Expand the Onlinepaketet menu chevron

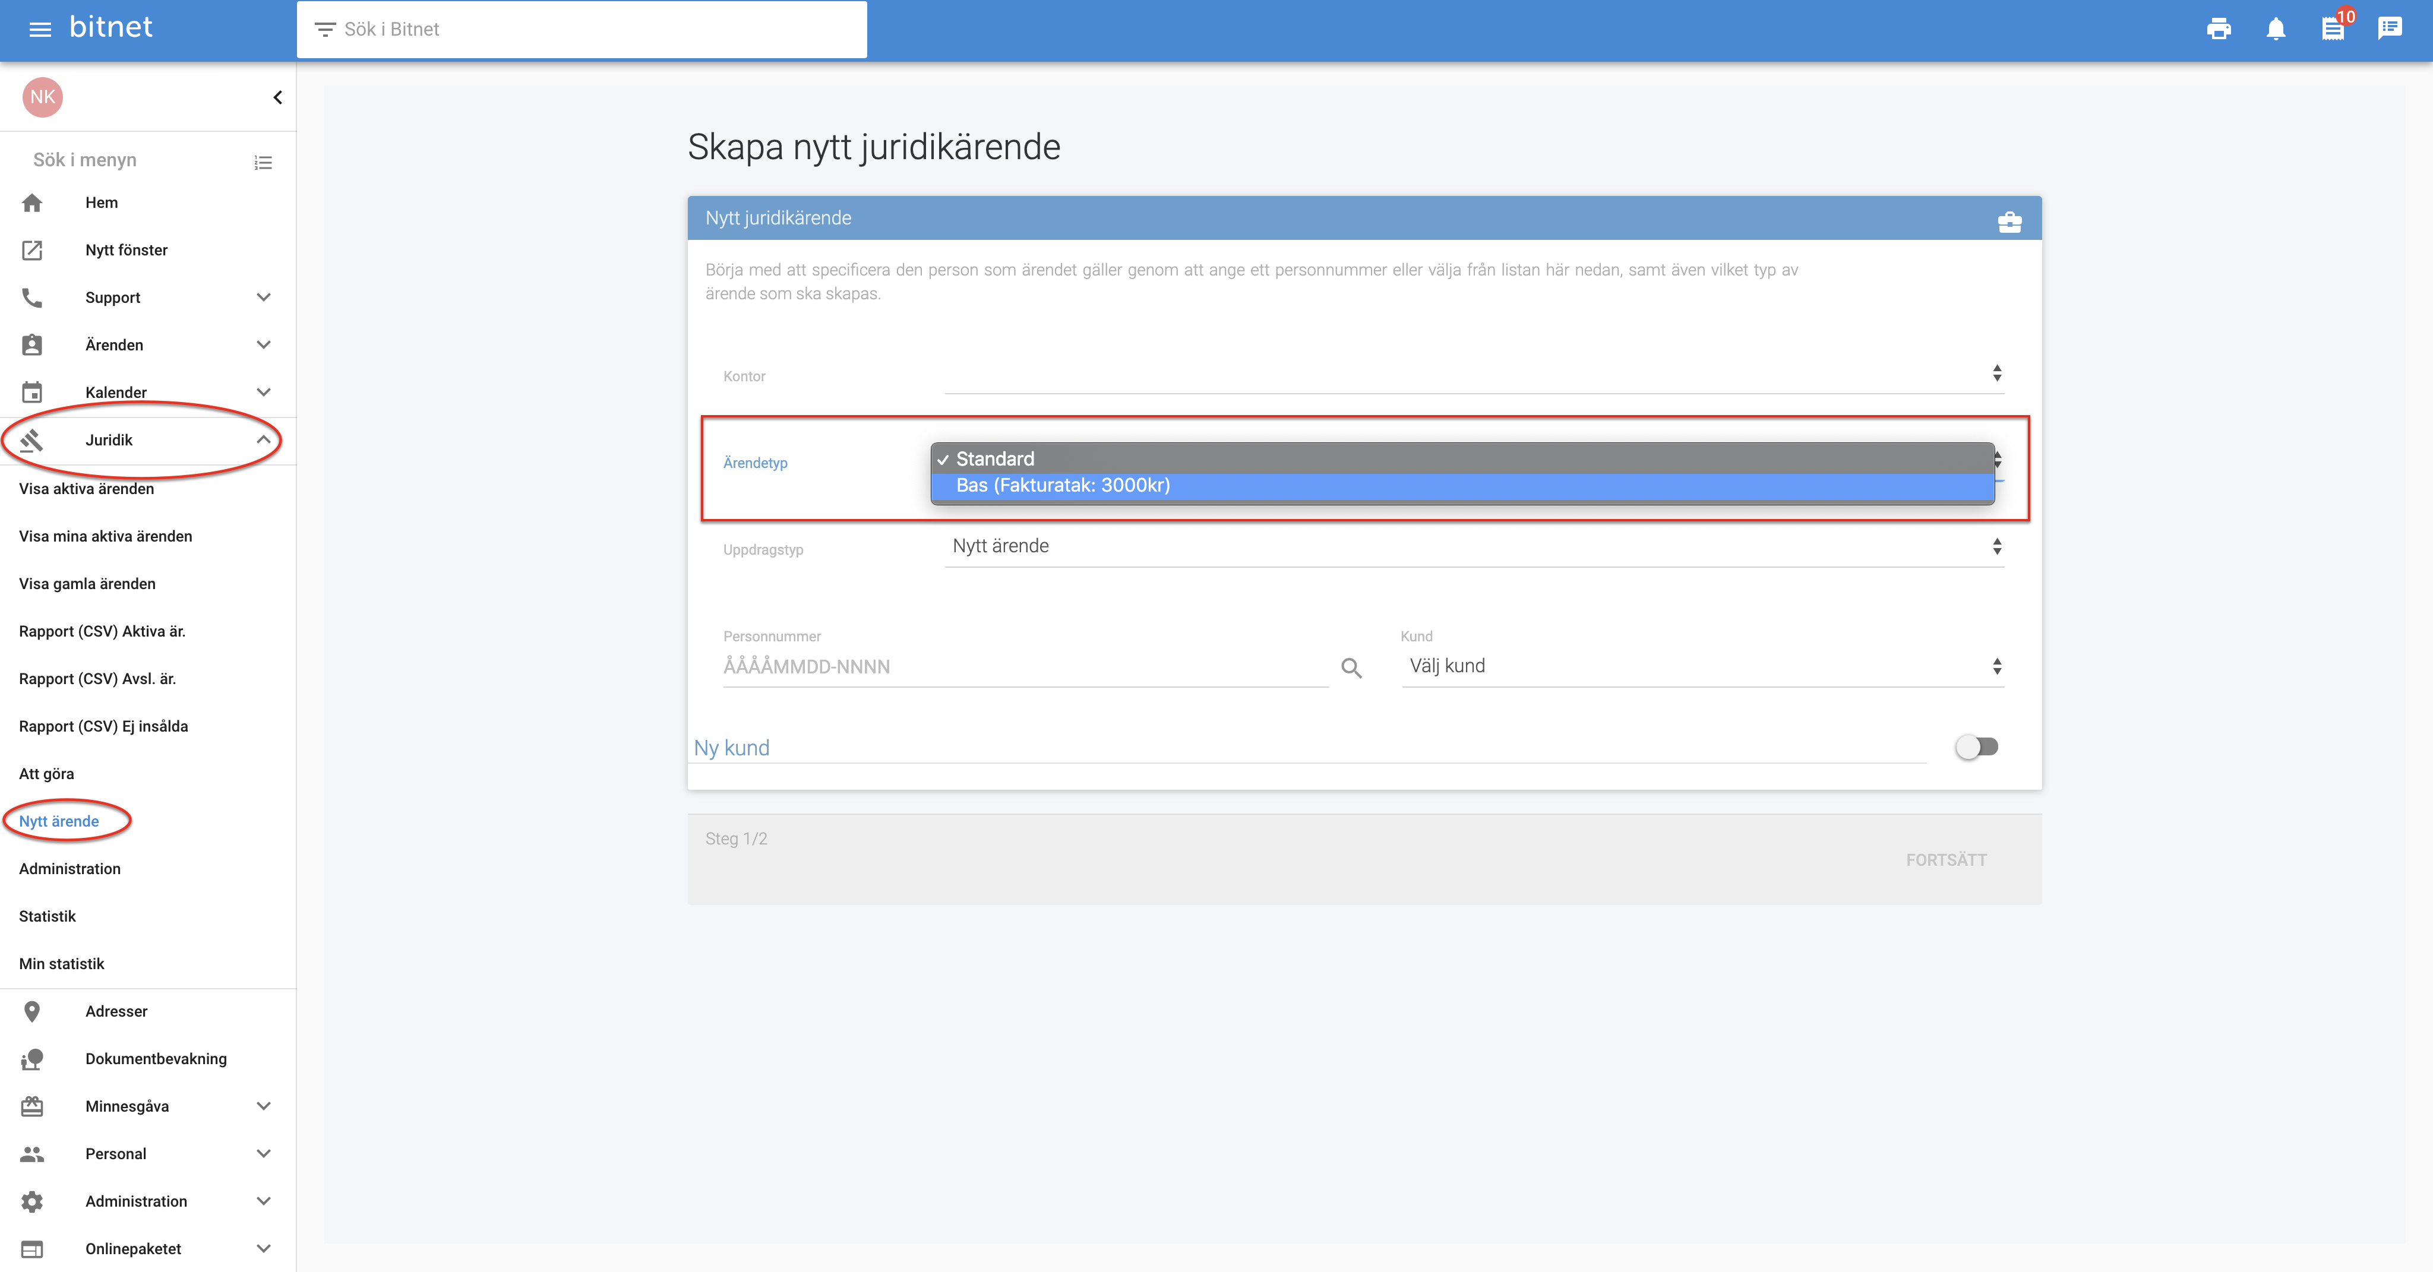click(264, 1249)
